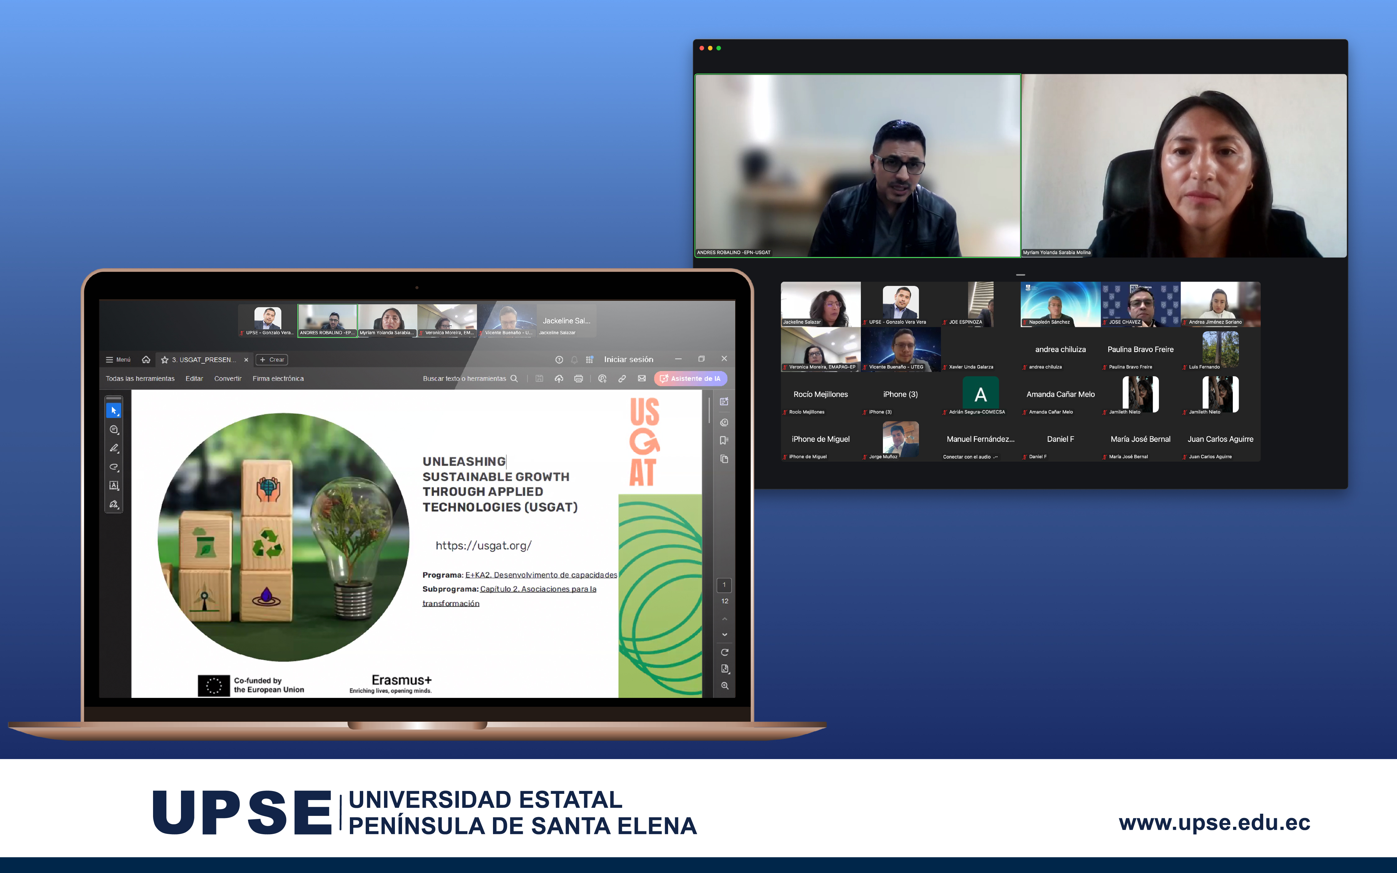
Task: Rotate the page view clockwise in Acrobat
Action: point(725,653)
